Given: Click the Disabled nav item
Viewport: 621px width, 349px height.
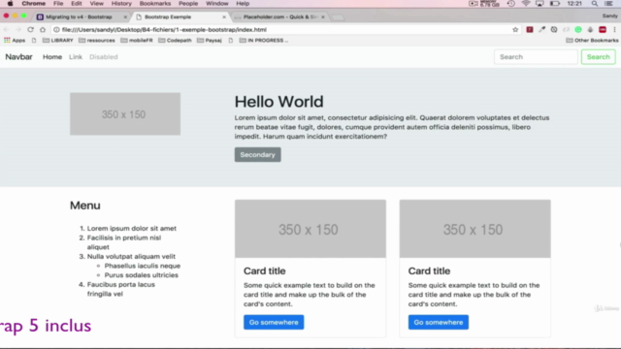Looking at the screenshot, I should click(x=104, y=57).
